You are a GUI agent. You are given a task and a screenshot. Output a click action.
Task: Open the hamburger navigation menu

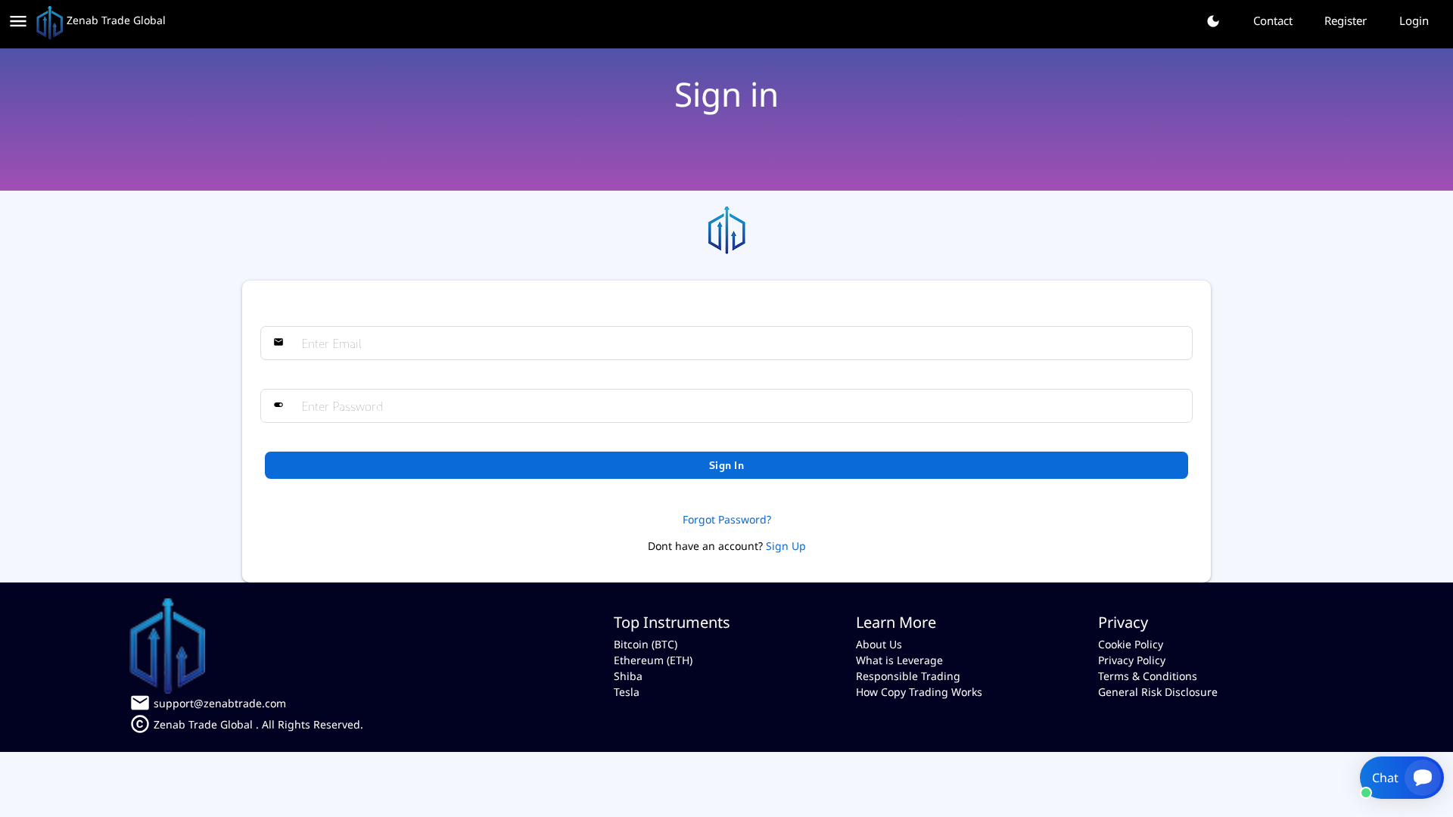pyautogui.click(x=17, y=21)
